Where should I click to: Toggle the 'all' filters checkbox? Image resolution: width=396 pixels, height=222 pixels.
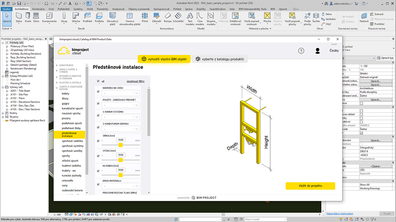[98, 81]
